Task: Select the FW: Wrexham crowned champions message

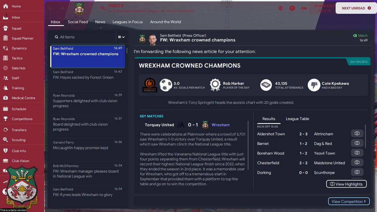Action: pos(88,57)
